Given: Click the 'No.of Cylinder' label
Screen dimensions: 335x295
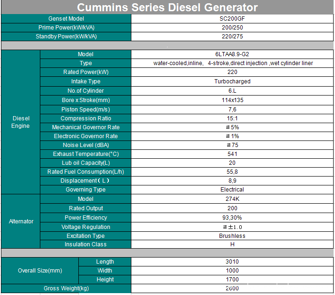Looking at the screenshot, I should 86,91.
